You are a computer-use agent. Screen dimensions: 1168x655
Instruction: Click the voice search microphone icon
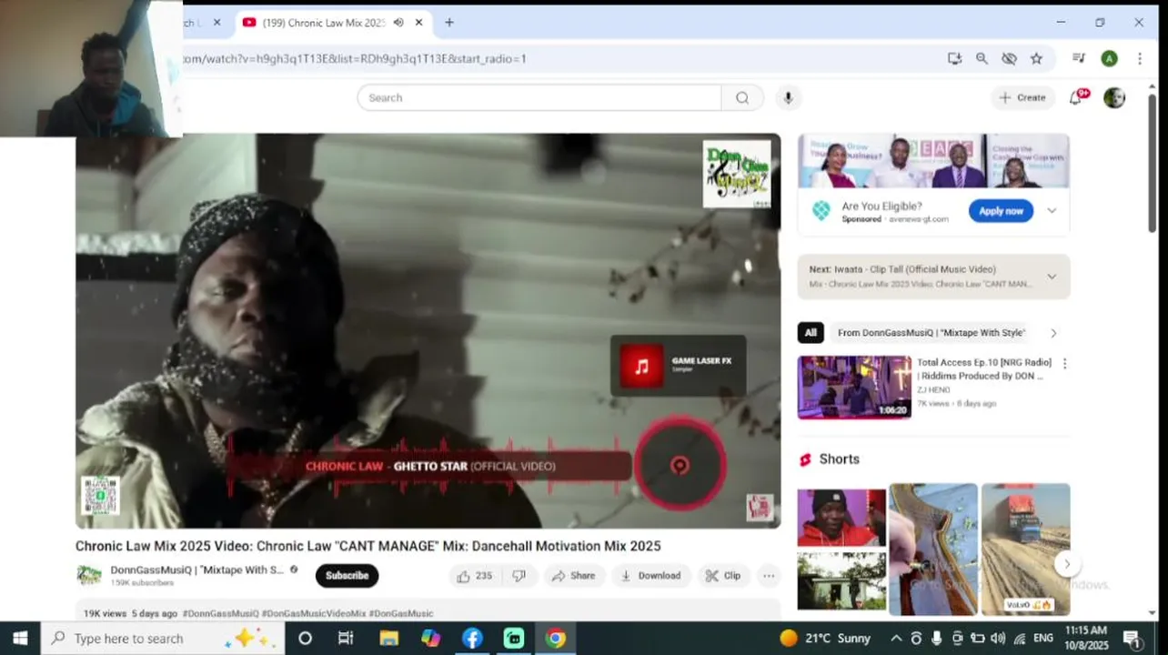788,97
